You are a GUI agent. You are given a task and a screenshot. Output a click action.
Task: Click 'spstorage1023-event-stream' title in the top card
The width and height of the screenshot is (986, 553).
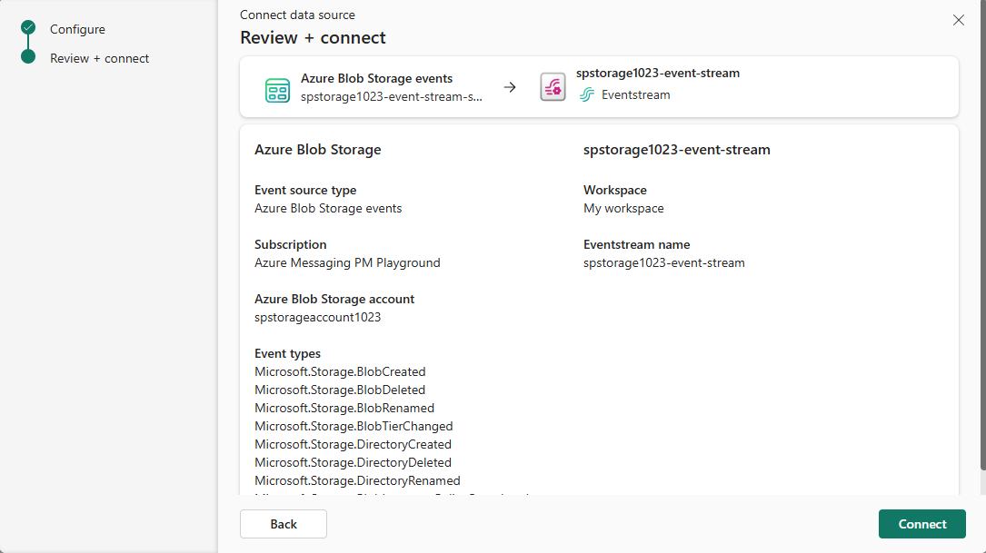tap(658, 73)
